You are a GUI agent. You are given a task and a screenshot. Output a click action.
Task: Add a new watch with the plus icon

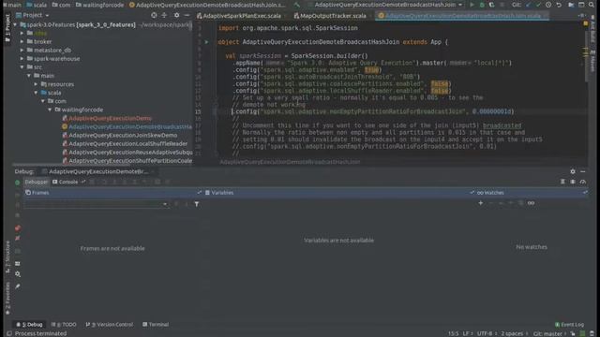pos(481,203)
